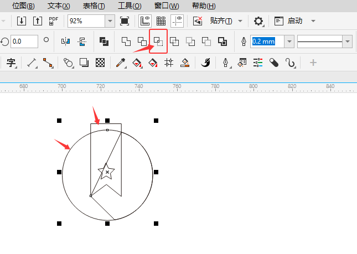357x254 pixels.
Task: Toggle grid display
Action: point(161,21)
